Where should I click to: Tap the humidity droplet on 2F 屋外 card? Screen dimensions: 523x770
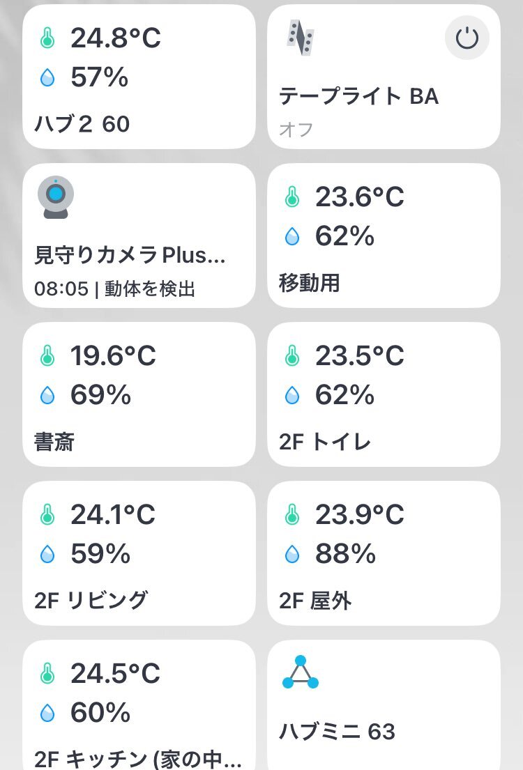[292, 554]
